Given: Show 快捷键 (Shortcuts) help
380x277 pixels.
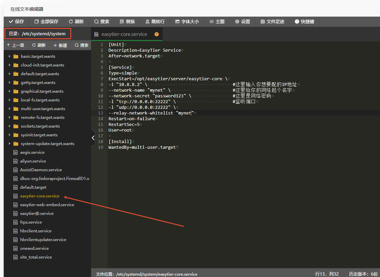Looking at the screenshot, I should tap(304, 21).
